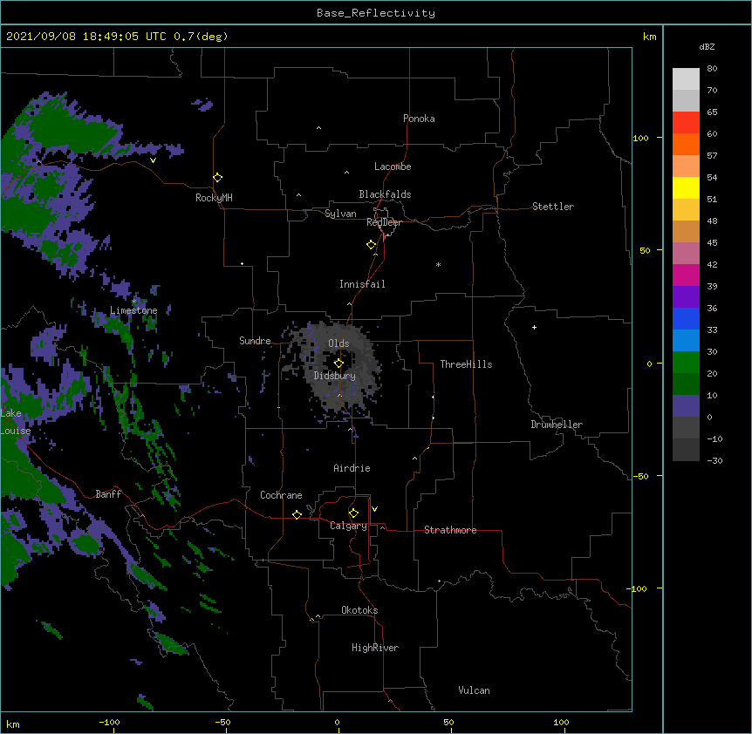
Task: Click the RockyMH label
Action: [214, 198]
